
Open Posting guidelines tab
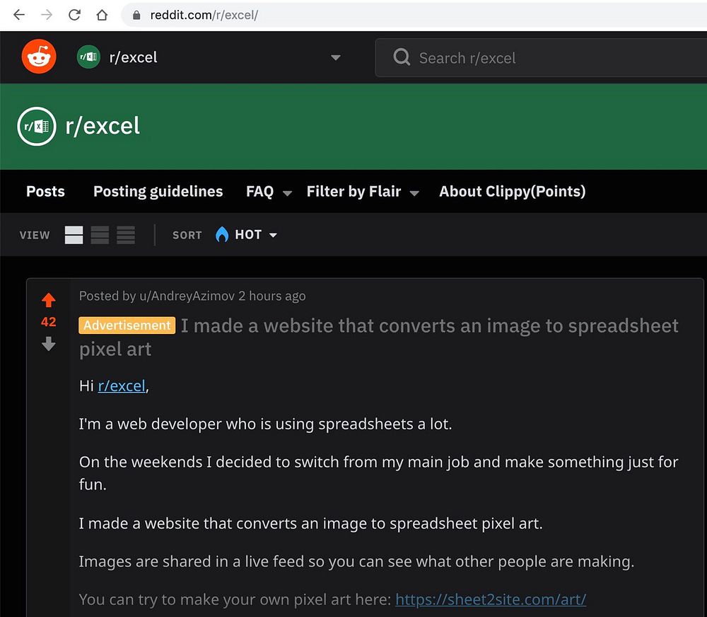pos(158,191)
